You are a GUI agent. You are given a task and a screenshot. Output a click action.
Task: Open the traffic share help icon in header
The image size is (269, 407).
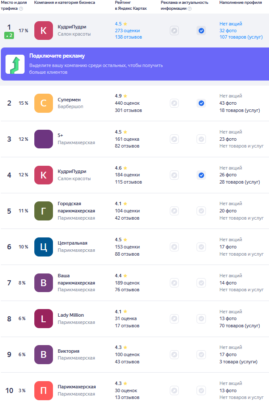click(x=21, y=8)
